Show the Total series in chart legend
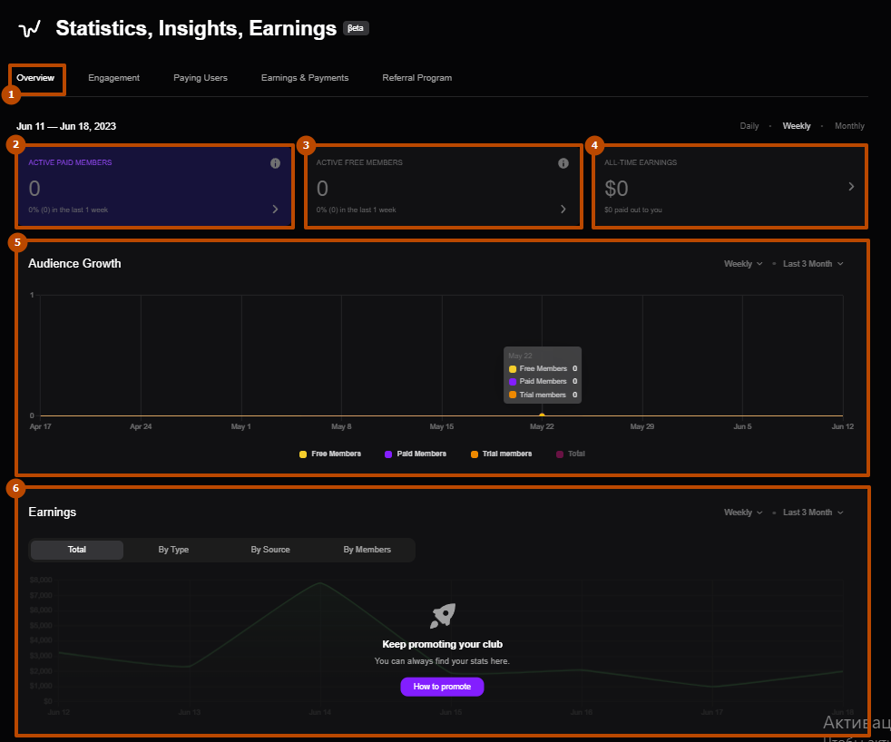 (x=571, y=454)
